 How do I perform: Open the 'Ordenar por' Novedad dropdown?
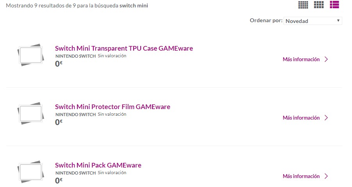[313, 21]
